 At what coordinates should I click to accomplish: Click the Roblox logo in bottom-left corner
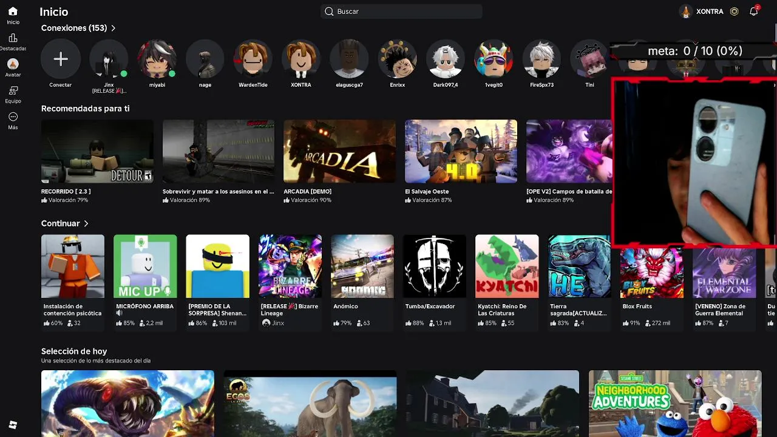click(13, 425)
